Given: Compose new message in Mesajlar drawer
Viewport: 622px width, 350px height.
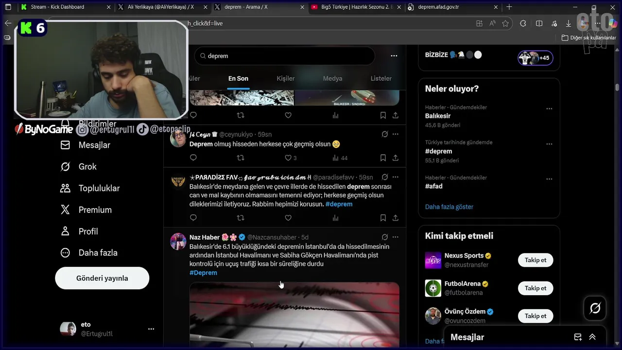Looking at the screenshot, I should (x=578, y=337).
